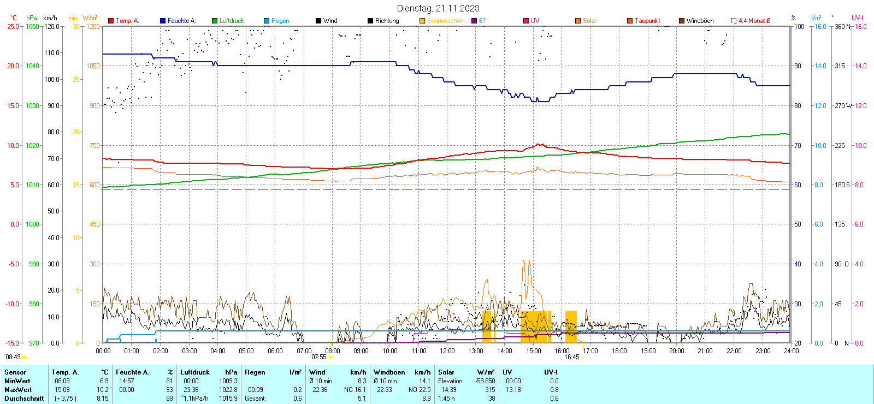Click the Windböen column header in table

[x=389, y=372]
